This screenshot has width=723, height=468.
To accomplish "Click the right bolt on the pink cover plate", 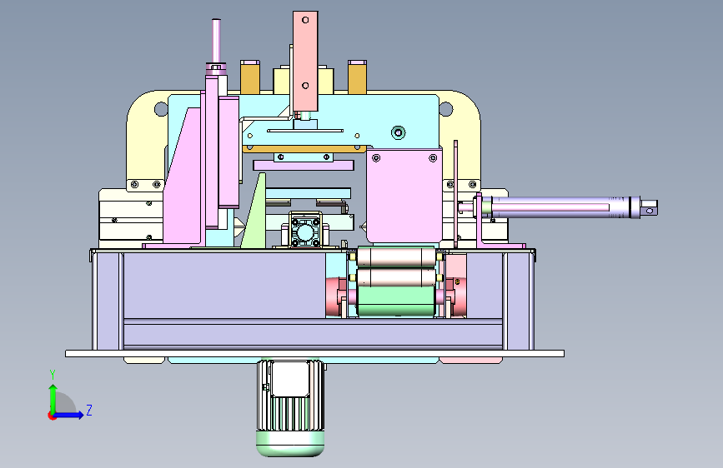I will point(433,158).
